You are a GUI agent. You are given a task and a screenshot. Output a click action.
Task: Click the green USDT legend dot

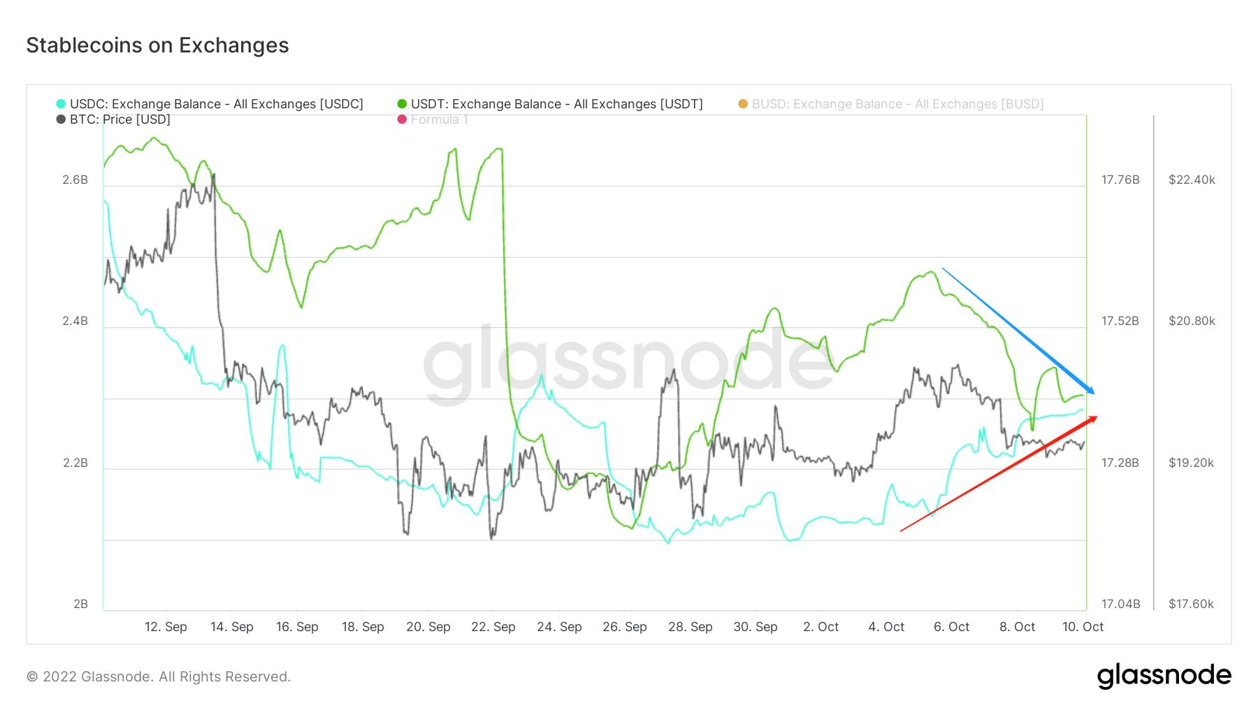click(x=402, y=104)
